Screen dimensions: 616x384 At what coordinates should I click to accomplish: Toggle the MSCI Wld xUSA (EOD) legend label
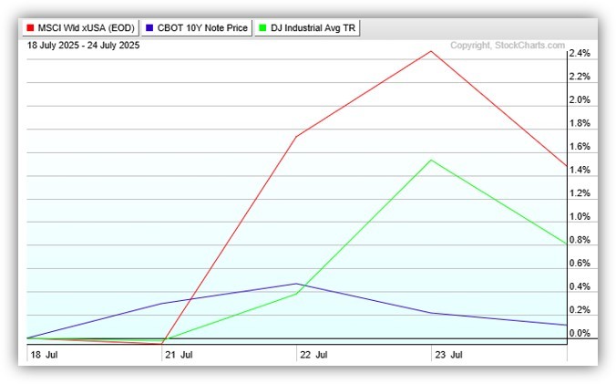point(89,28)
